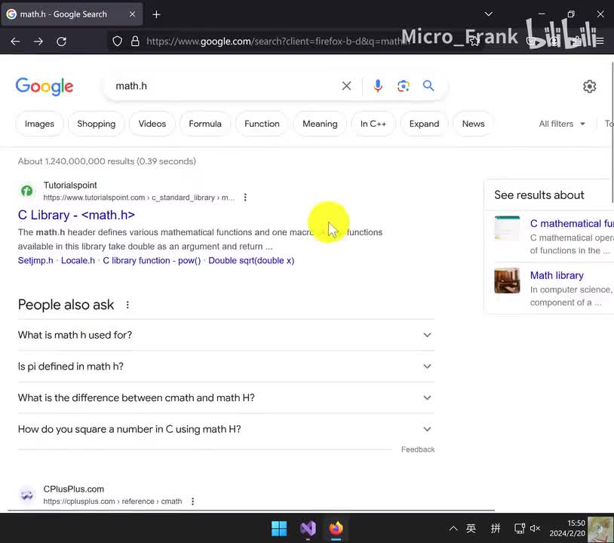Expand 'Is pi defined in math h?'

point(226,367)
